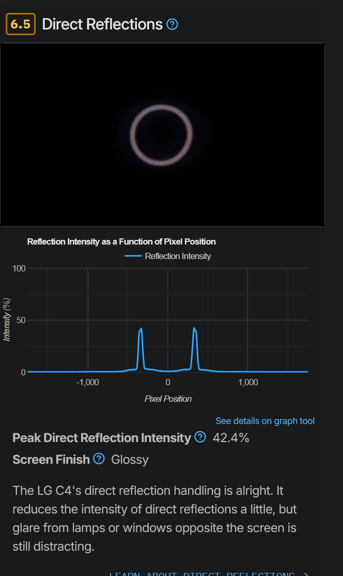Viewport: 343px width, 576px height.
Task: Select the ring-shaped reflection in the photo
Action: pos(161,133)
